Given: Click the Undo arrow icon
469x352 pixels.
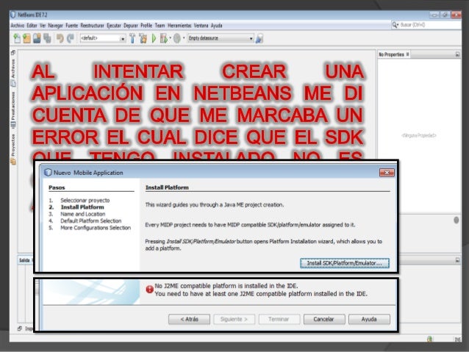Looking at the screenshot, I should 60,38.
